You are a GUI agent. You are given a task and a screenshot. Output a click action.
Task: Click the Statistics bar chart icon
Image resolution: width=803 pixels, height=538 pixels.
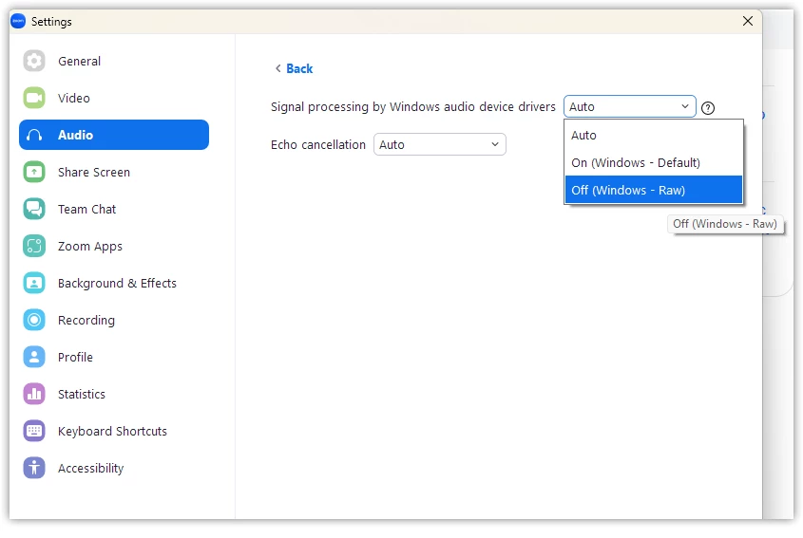pyautogui.click(x=34, y=395)
